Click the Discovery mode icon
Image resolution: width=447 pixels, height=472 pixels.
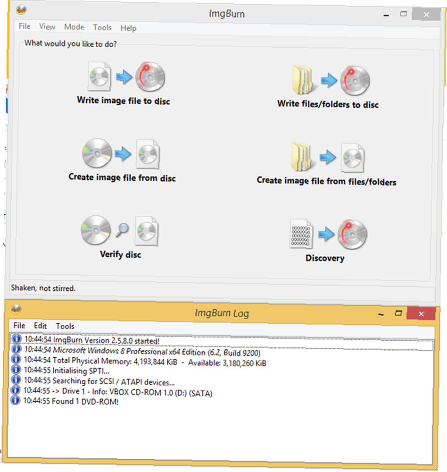[328, 234]
